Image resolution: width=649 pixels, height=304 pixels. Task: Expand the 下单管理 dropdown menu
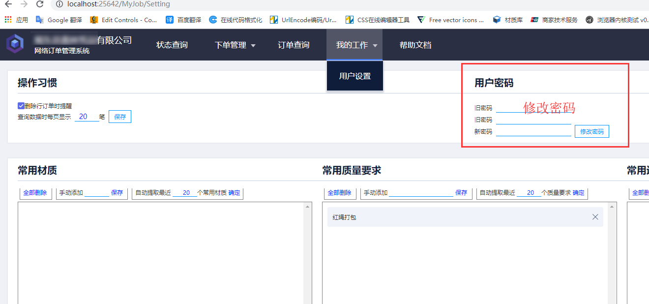click(x=235, y=45)
